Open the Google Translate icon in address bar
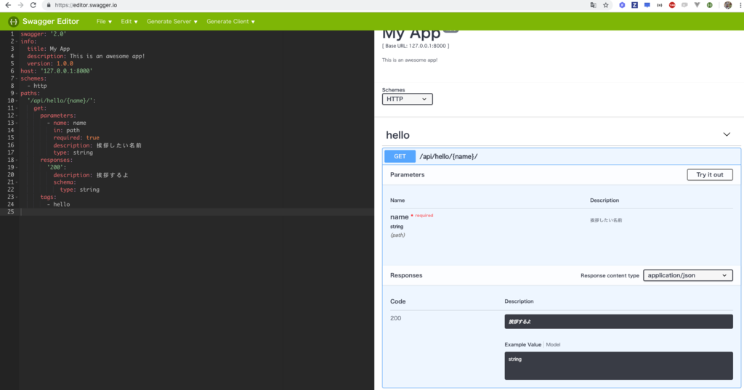This screenshot has width=744, height=390. click(593, 5)
